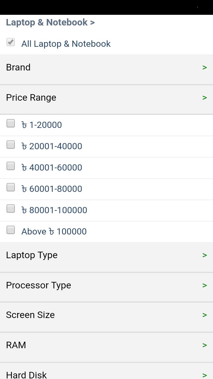Image resolution: width=213 pixels, height=379 pixels.
Task: Toggle the All Laptop & Notebook checkbox
Action: pos(11,42)
